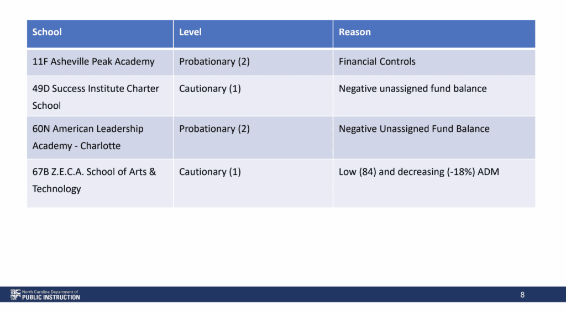Select the 67B Z.E.C.A. School of Arts cell
This screenshot has height=313, width=566.
pyautogui.click(x=94, y=180)
